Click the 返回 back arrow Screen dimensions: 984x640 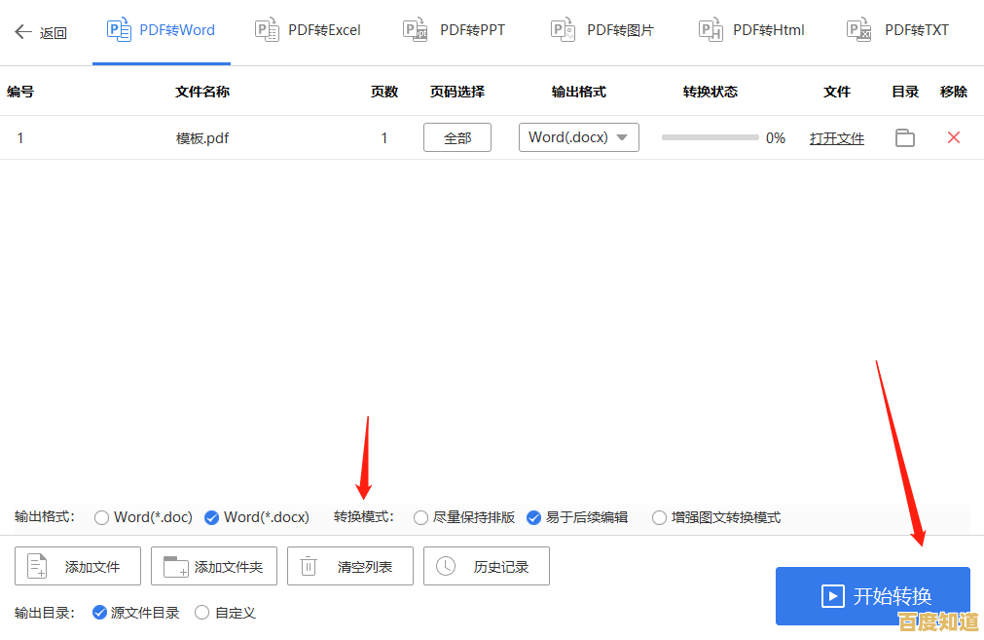[x=24, y=31]
